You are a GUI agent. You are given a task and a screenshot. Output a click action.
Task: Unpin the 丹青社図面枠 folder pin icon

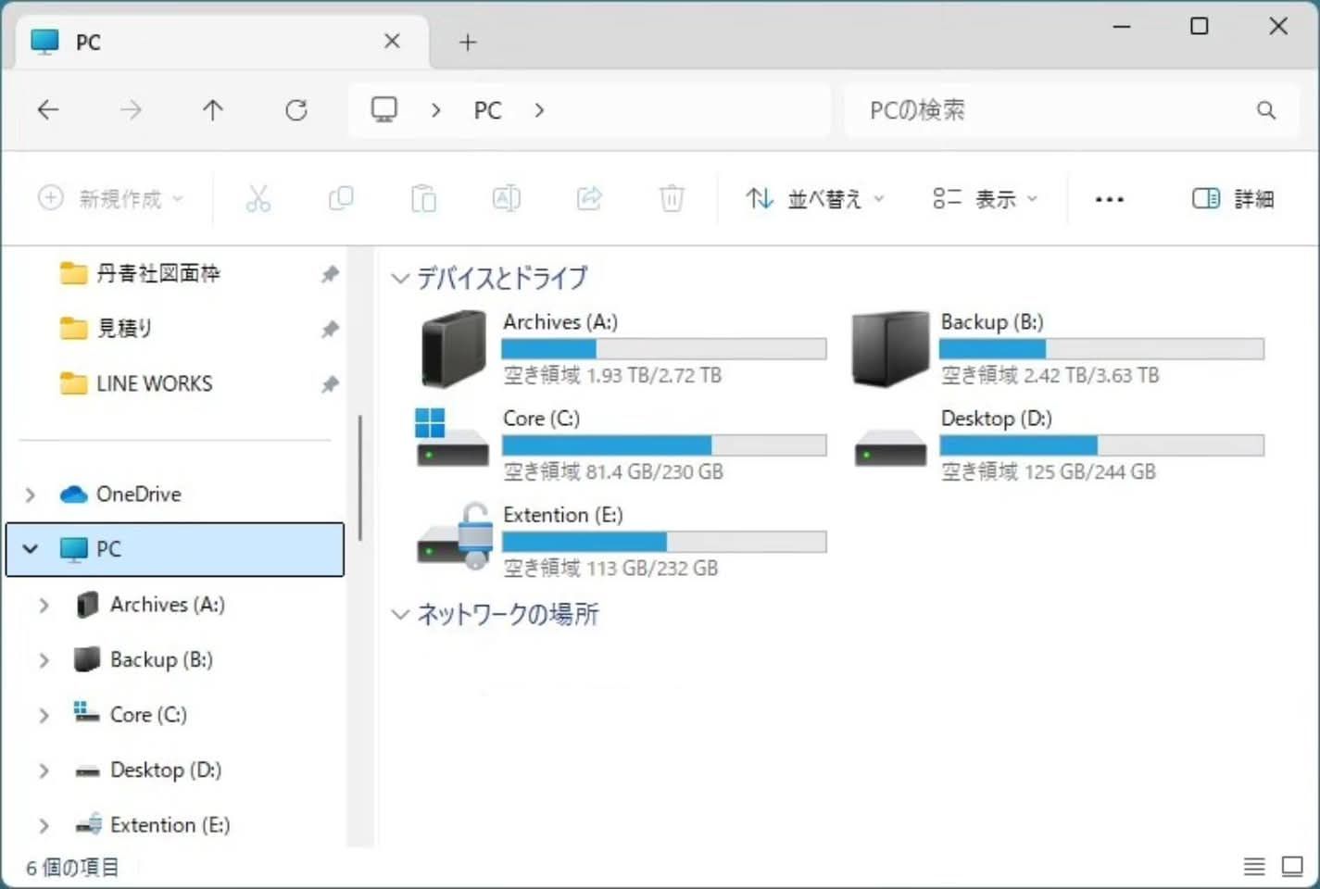click(330, 274)
